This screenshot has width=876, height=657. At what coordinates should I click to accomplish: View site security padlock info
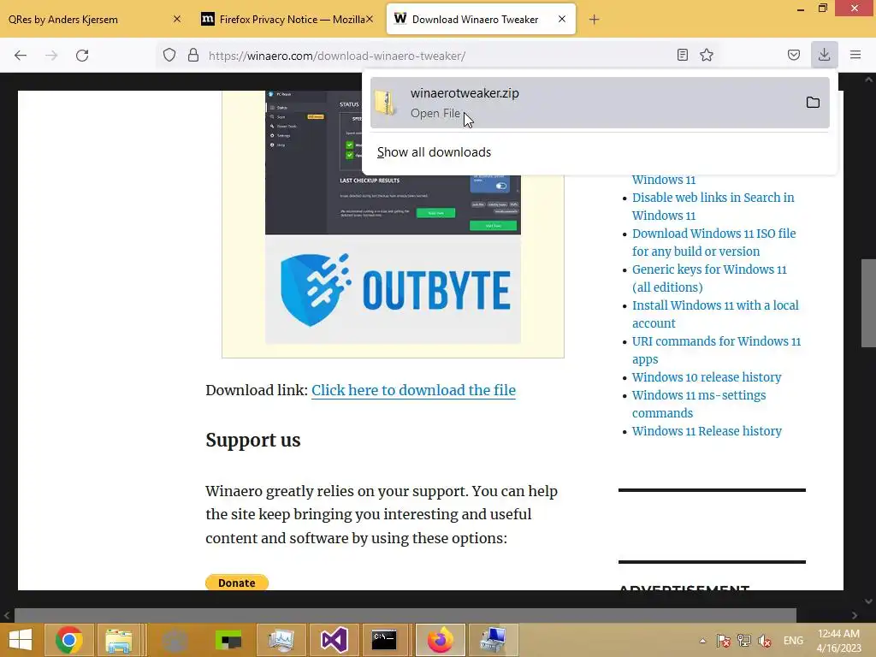click(193, 55)
